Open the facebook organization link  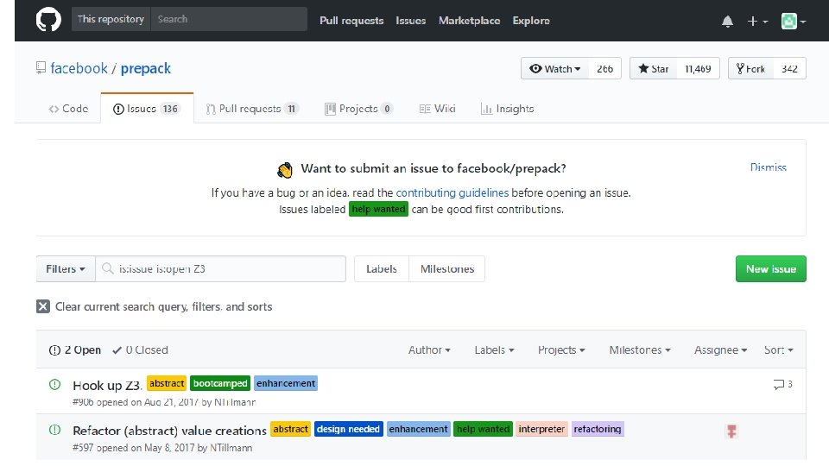pyautogui.click(x=79, y=68)
